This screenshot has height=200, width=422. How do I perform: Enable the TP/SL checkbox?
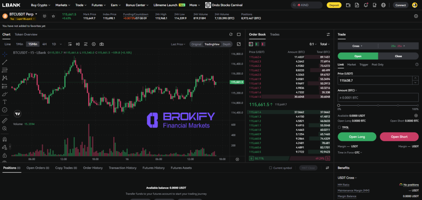coord(339,127)
